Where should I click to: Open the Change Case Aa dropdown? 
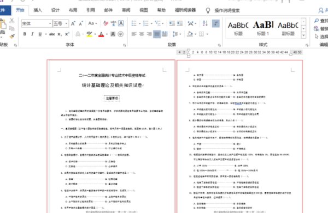click(92, 23)
